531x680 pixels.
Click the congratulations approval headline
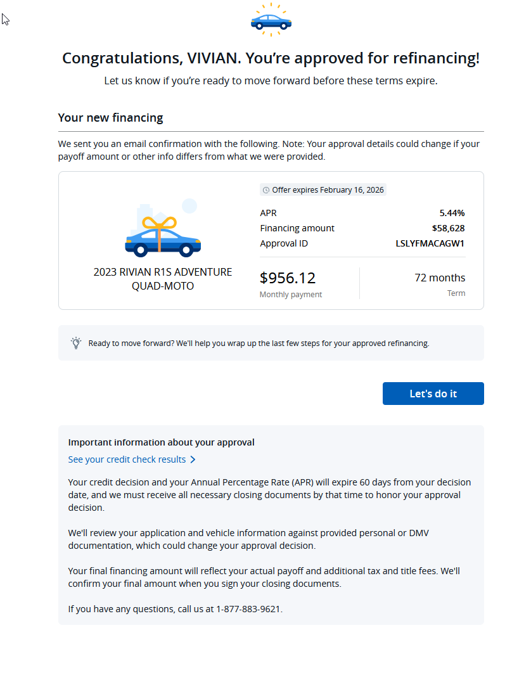(x=271, y=58)
